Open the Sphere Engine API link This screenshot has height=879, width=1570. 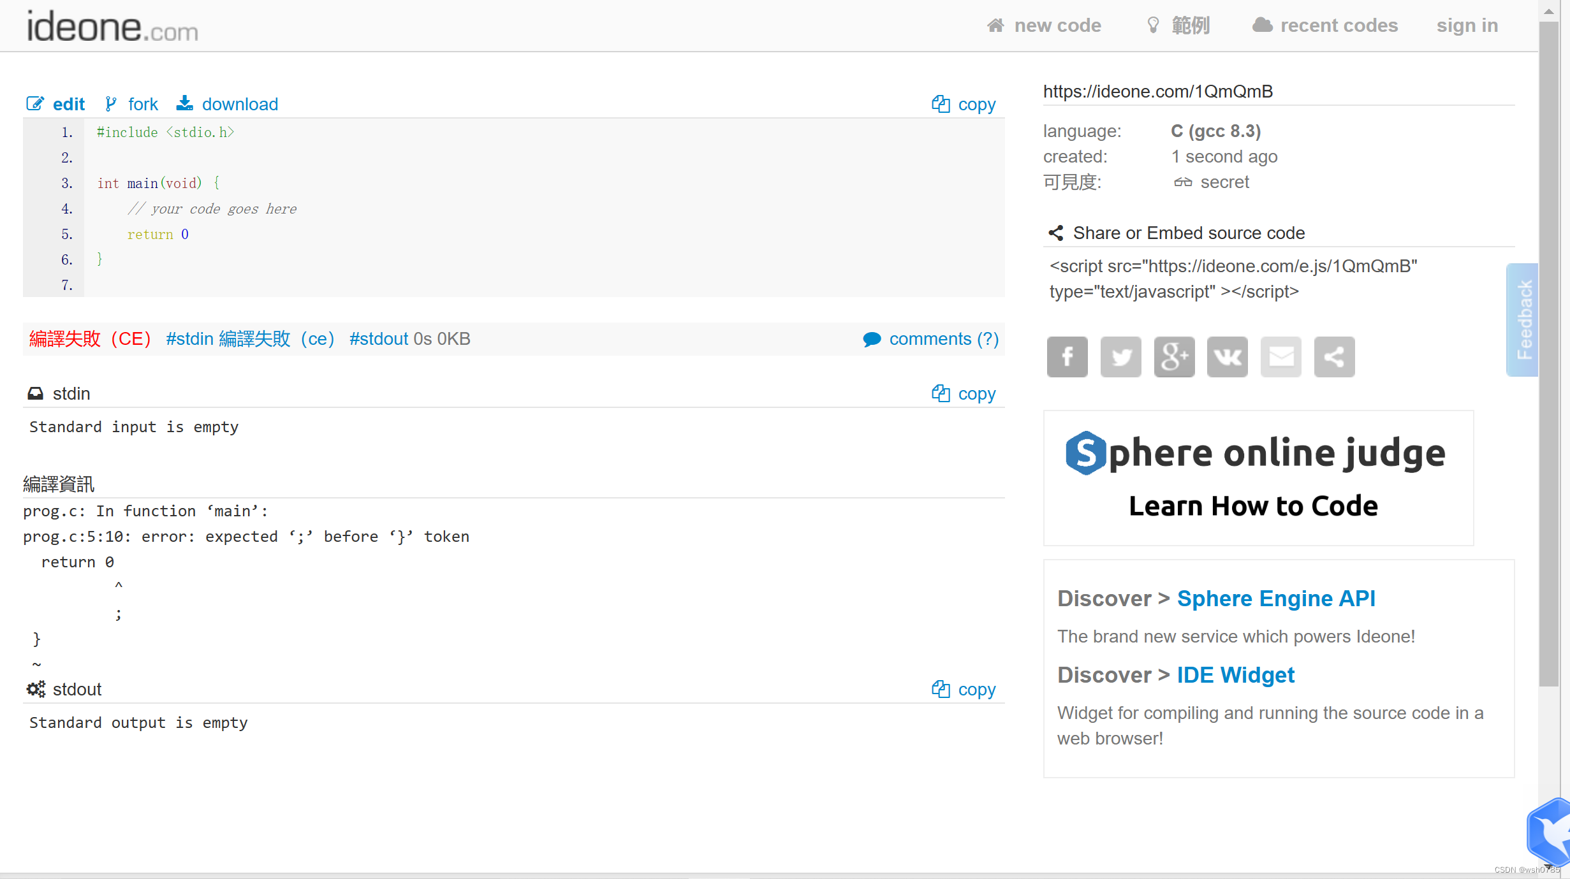(x=1276, y=599)
